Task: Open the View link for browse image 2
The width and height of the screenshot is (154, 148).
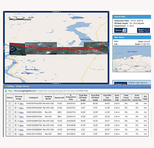Action: pos(21,130)
